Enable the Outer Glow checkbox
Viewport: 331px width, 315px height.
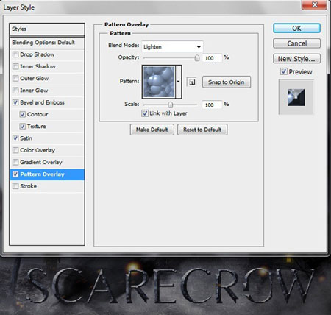click(15, 78)
